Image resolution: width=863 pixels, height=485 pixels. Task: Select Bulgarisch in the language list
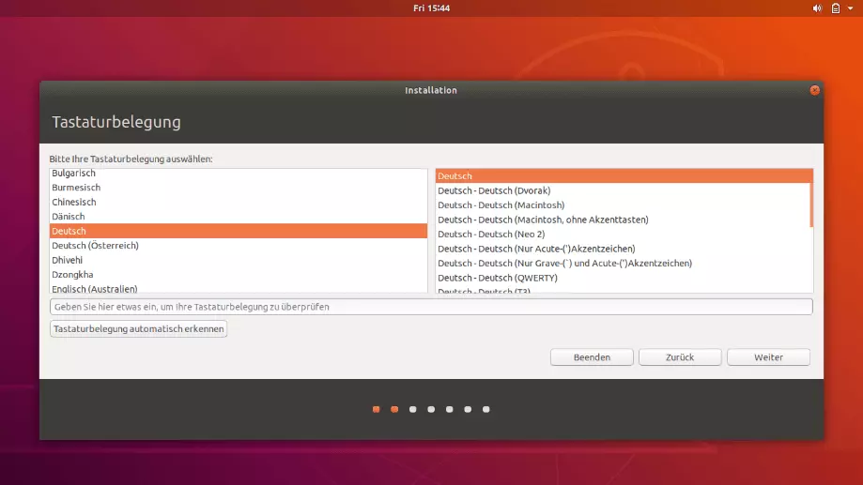click(239, 174)
